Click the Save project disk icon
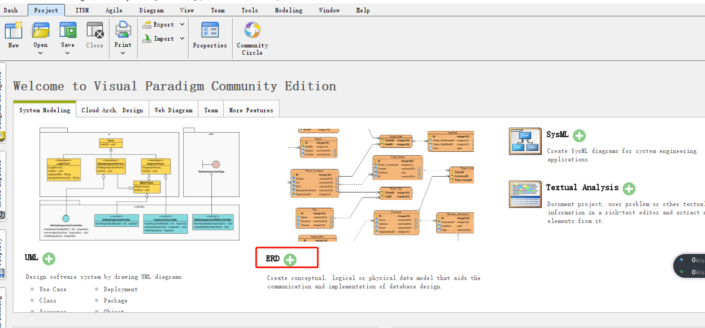The height and width of the screenshot is (328, 705). click(68, 30)
